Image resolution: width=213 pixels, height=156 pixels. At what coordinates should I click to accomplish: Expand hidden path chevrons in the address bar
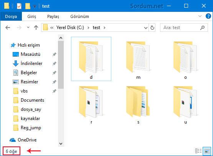52,28
